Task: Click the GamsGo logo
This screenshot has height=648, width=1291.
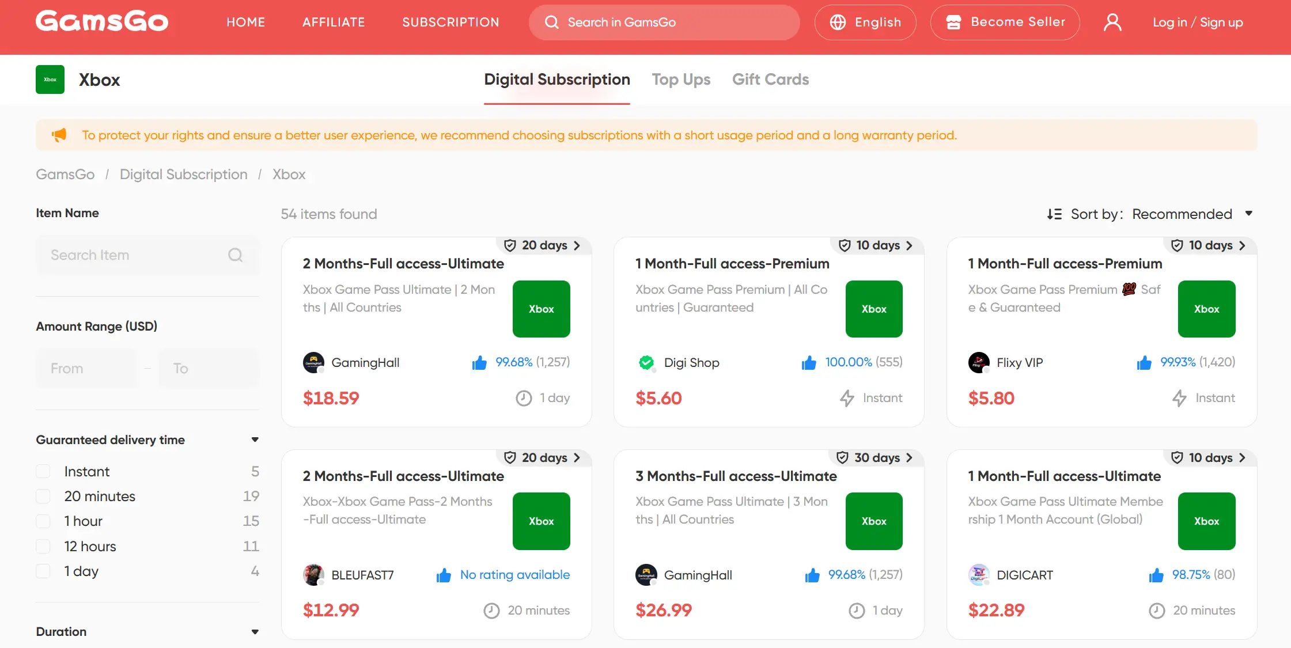Action: click(102, 21)
